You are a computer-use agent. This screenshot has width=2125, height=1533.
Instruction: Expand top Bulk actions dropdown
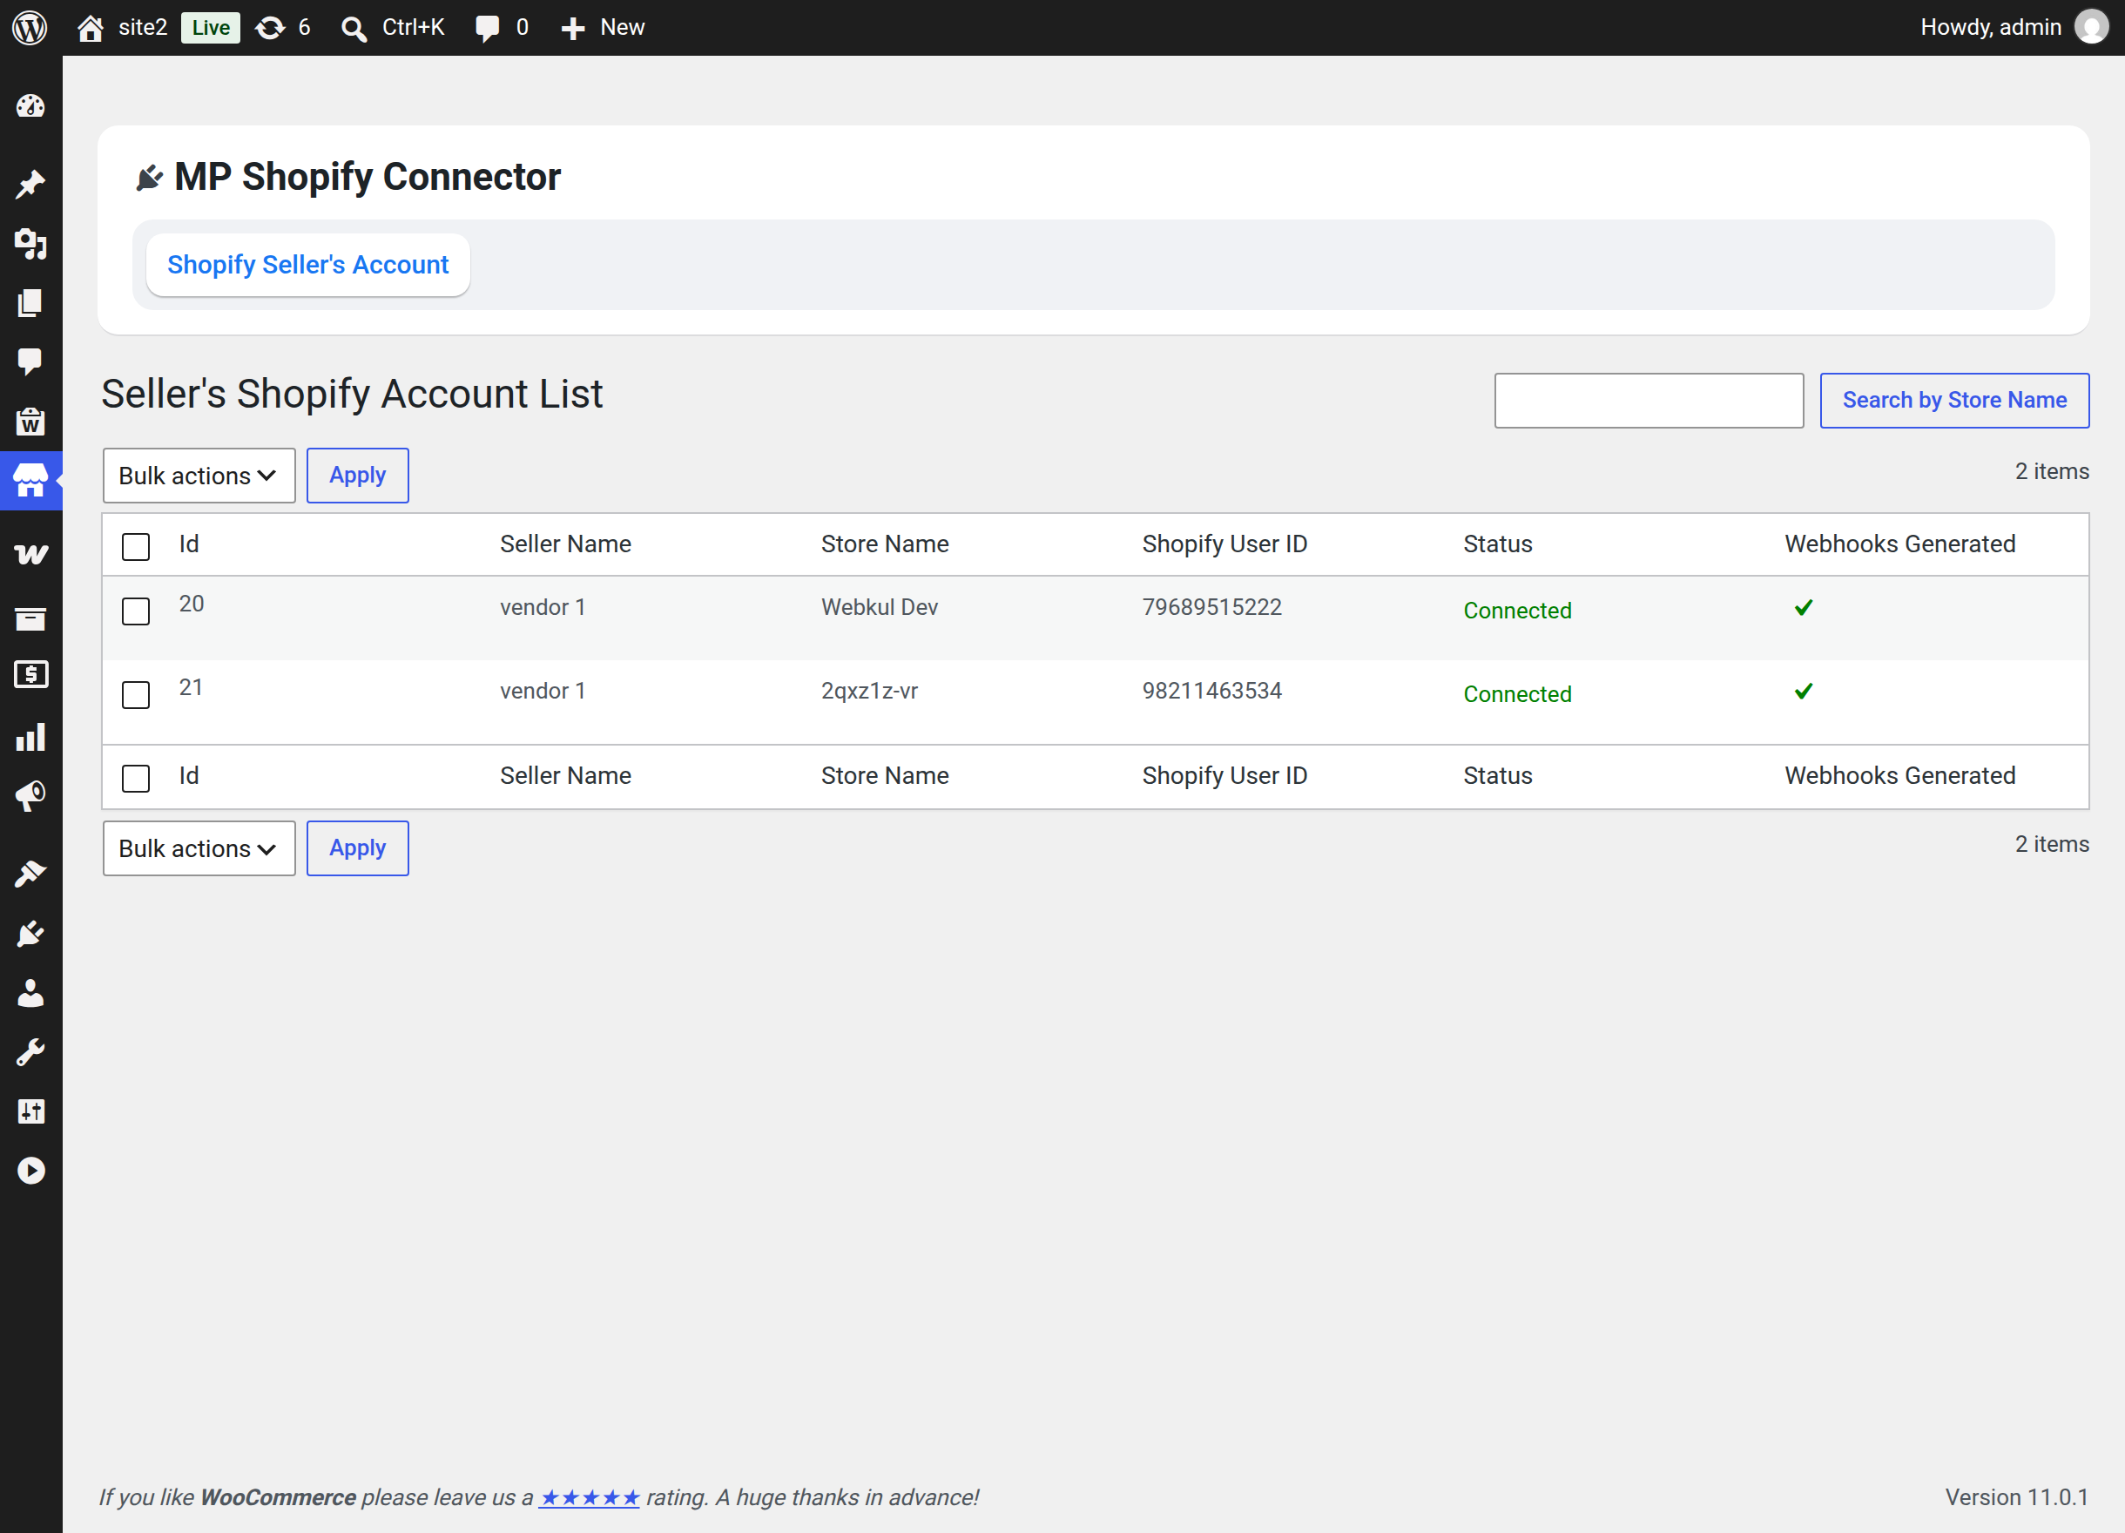(199, 476)
